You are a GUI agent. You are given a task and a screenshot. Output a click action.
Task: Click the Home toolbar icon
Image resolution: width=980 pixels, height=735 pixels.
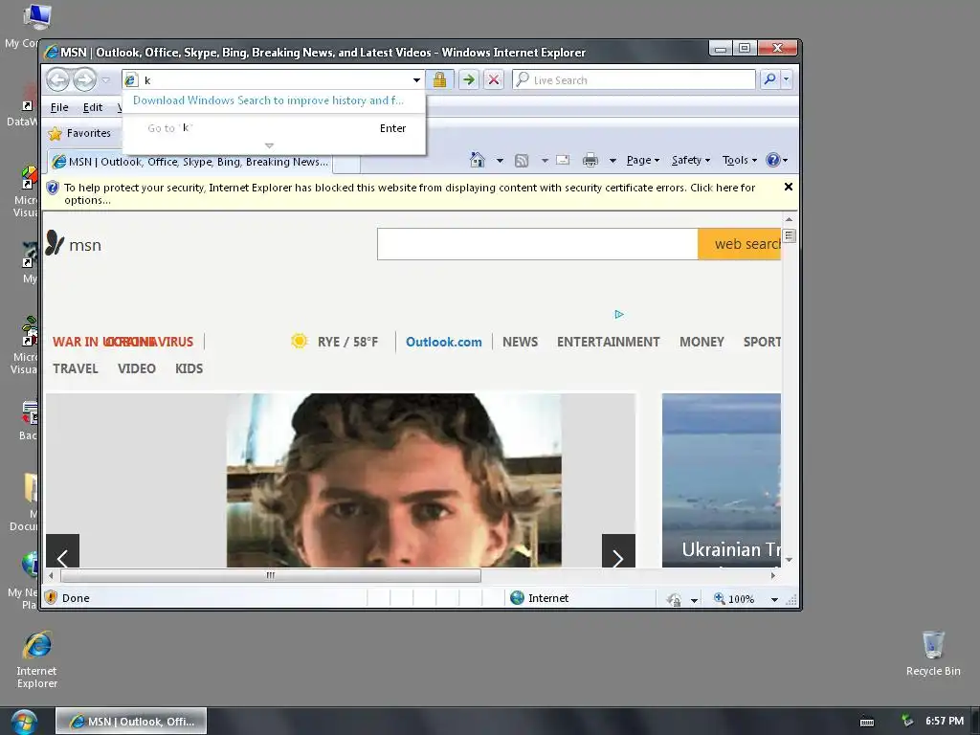(477, 160)
